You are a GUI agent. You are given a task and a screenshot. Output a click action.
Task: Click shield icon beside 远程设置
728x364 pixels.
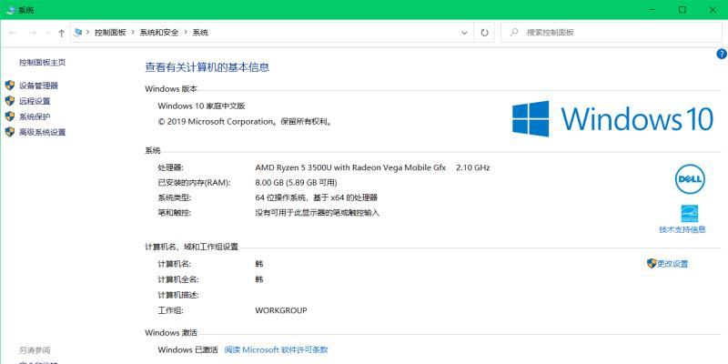[10, 101]
